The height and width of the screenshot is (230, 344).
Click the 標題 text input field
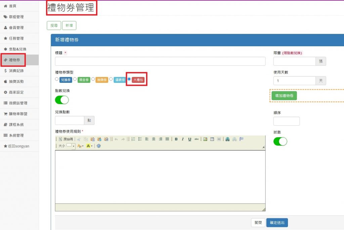160,61
